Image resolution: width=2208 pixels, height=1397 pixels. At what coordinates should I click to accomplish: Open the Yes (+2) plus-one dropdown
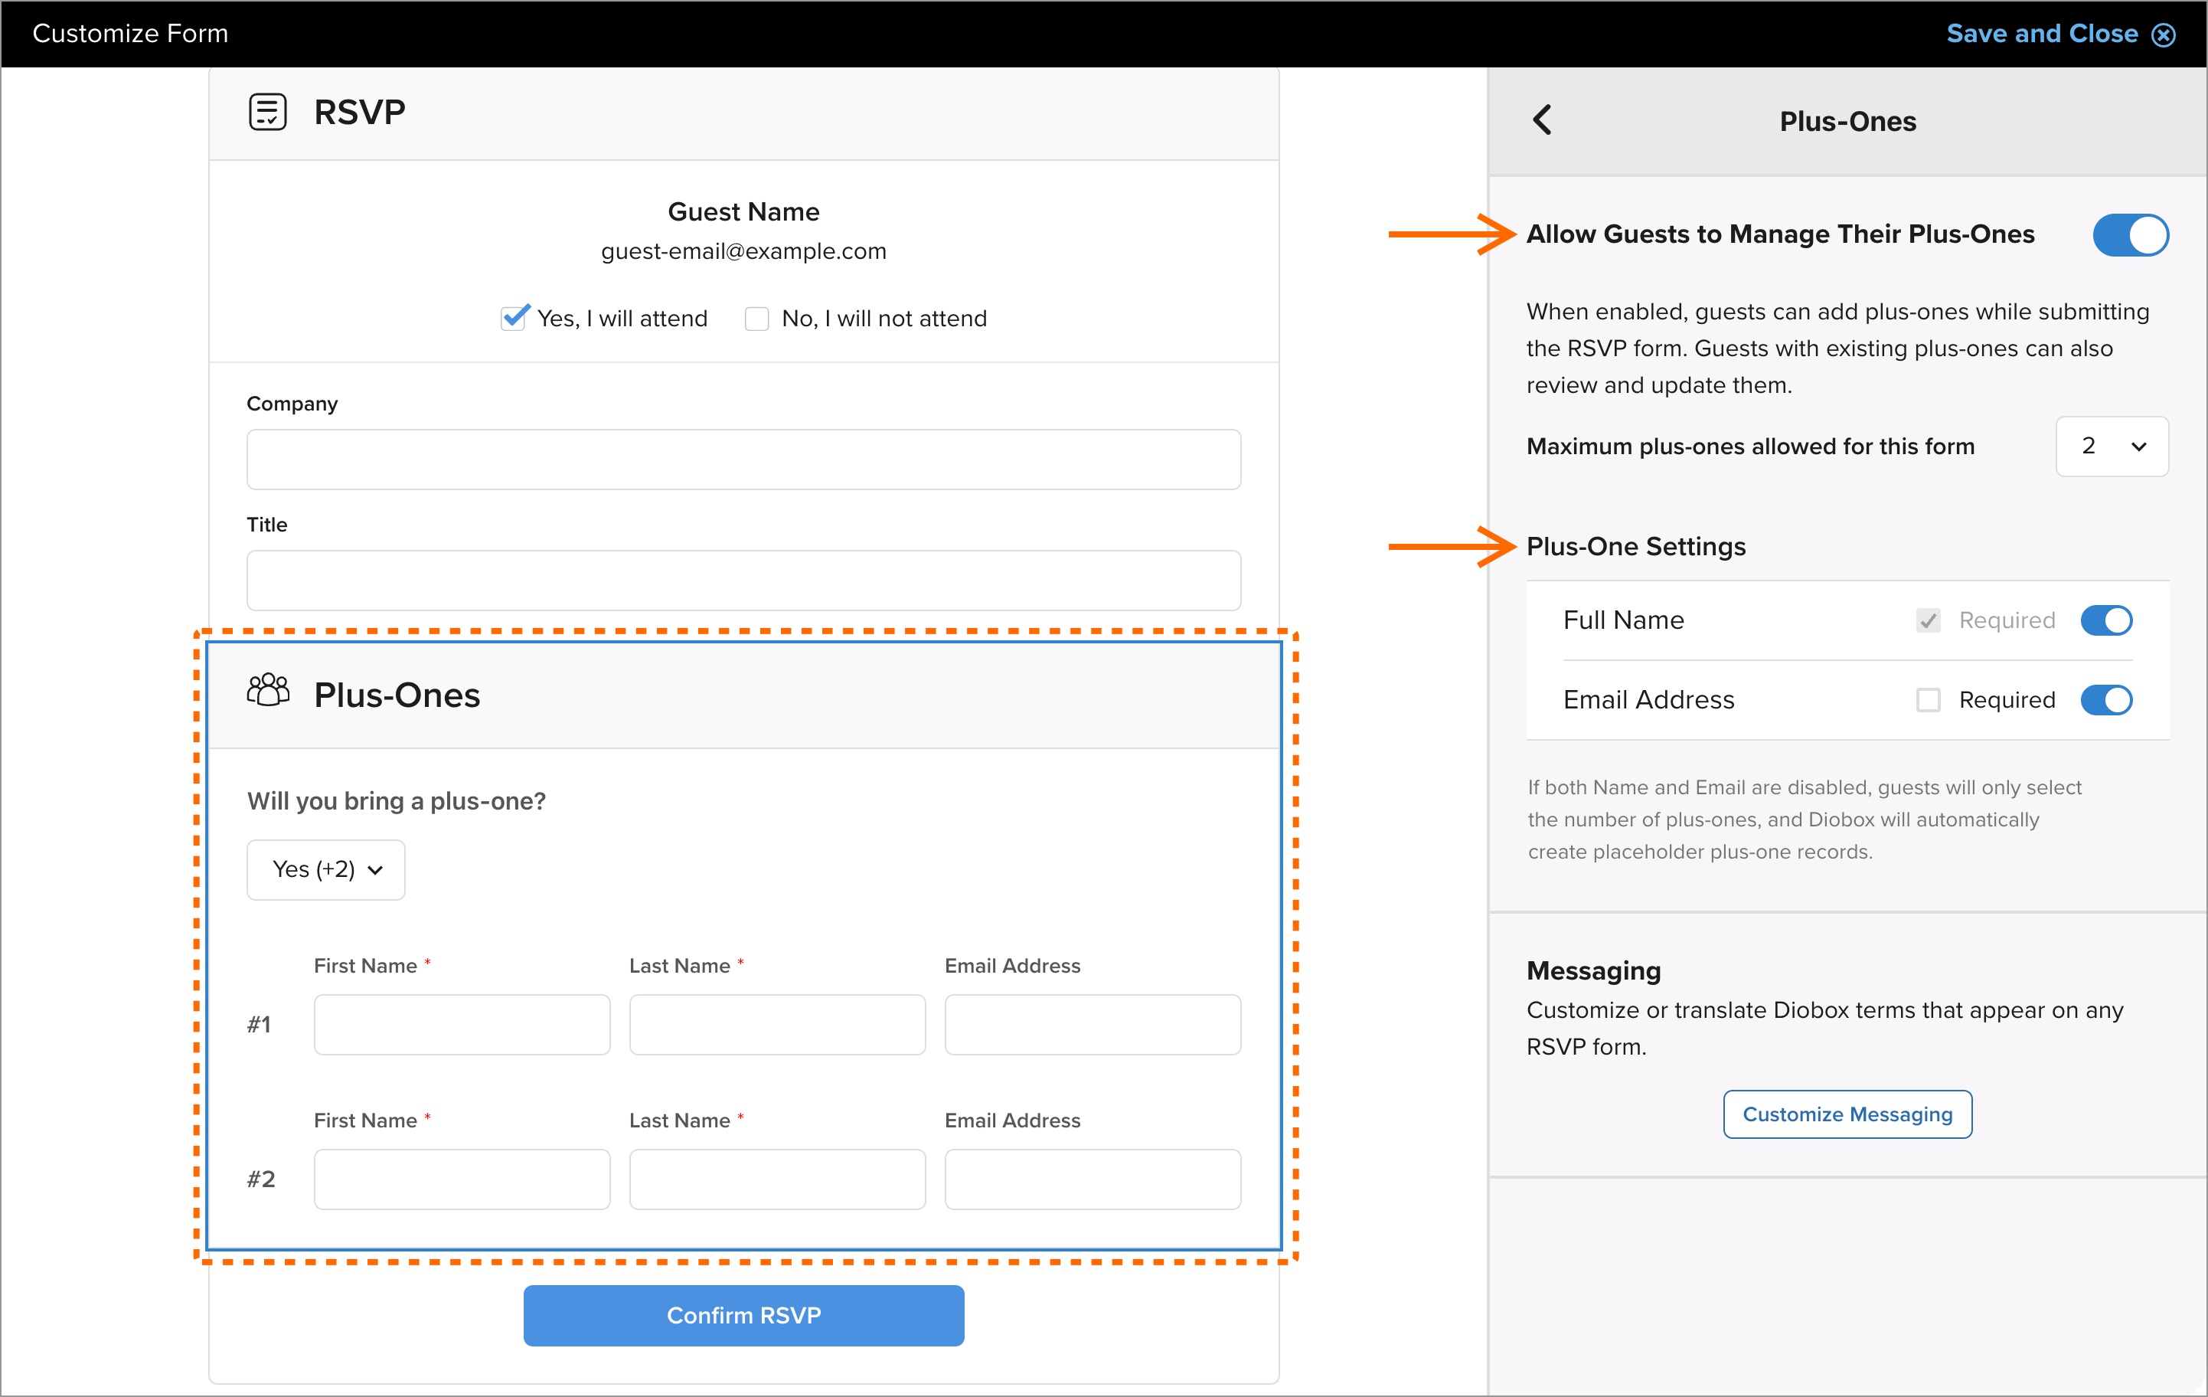pyautogui.click(x=325, y=869)
